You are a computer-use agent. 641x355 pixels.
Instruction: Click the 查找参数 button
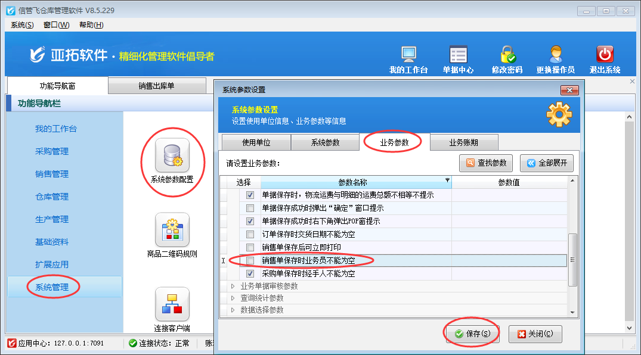click(487, 163)
